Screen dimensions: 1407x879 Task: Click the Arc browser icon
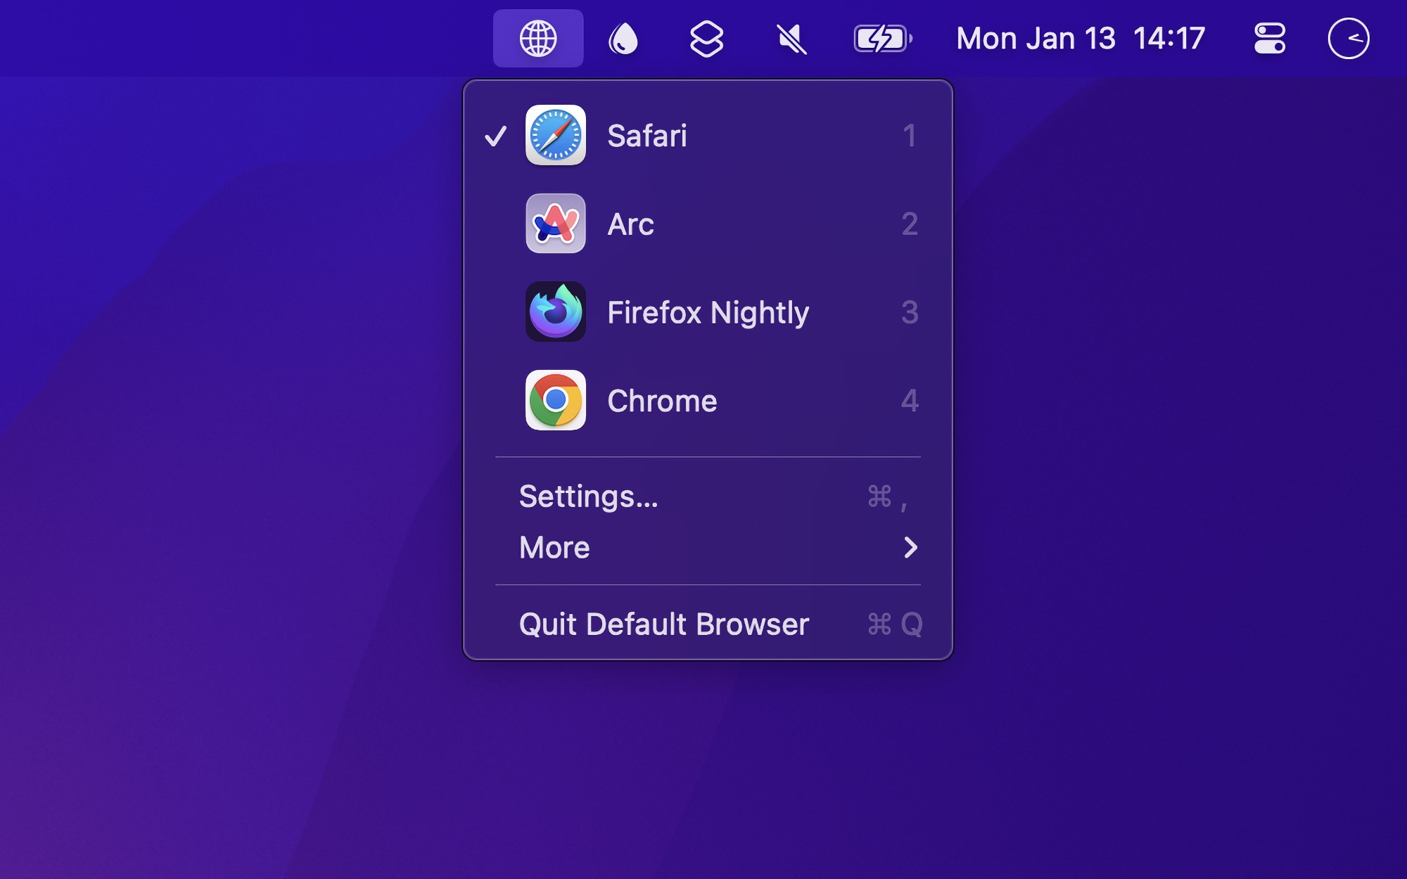(x=556, y=224)
